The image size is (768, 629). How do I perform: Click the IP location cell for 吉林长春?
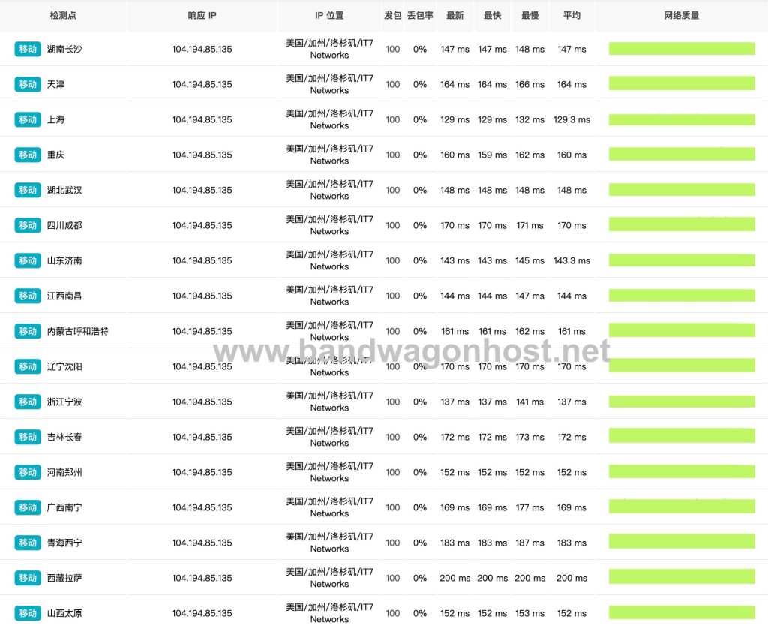pyautogui.click(x=329, y=437)
